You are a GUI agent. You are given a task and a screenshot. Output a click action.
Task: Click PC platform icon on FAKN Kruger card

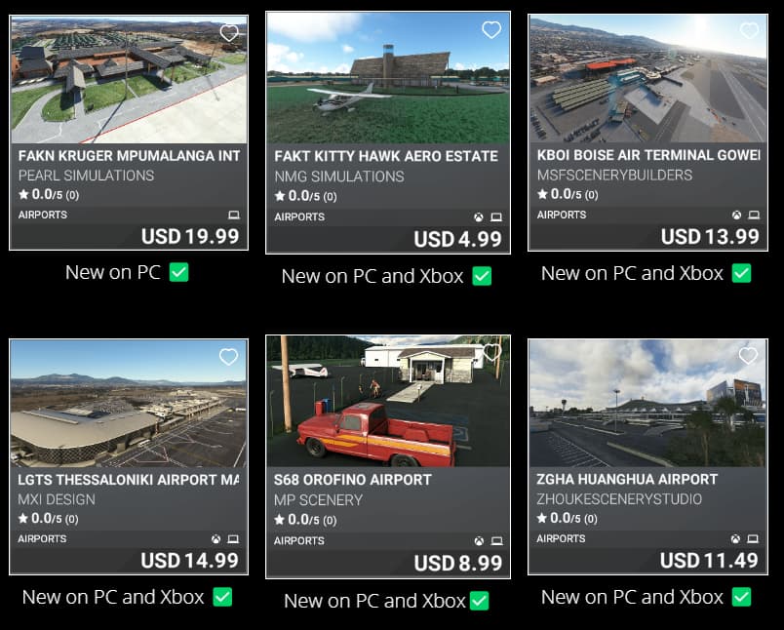233,215
